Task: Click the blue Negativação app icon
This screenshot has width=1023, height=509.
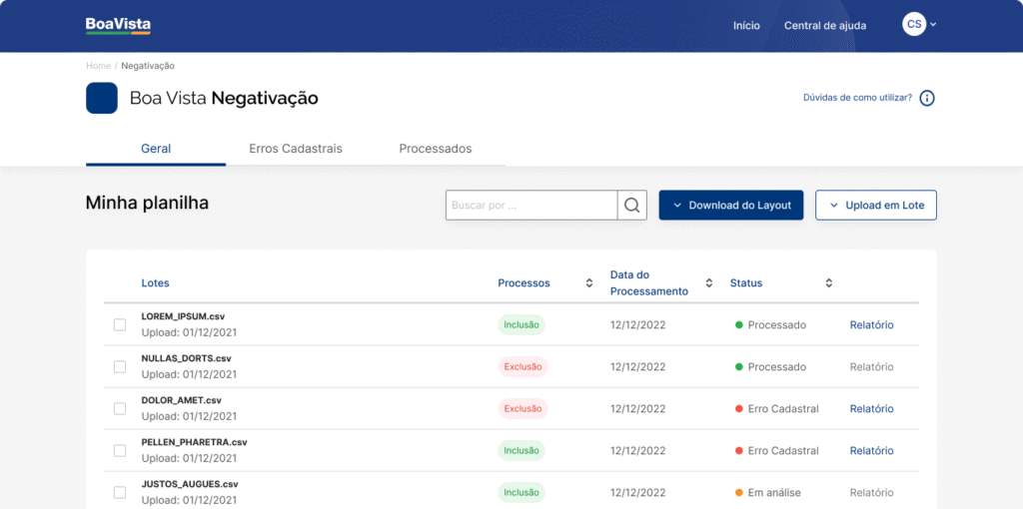Action: coord(102,98)
